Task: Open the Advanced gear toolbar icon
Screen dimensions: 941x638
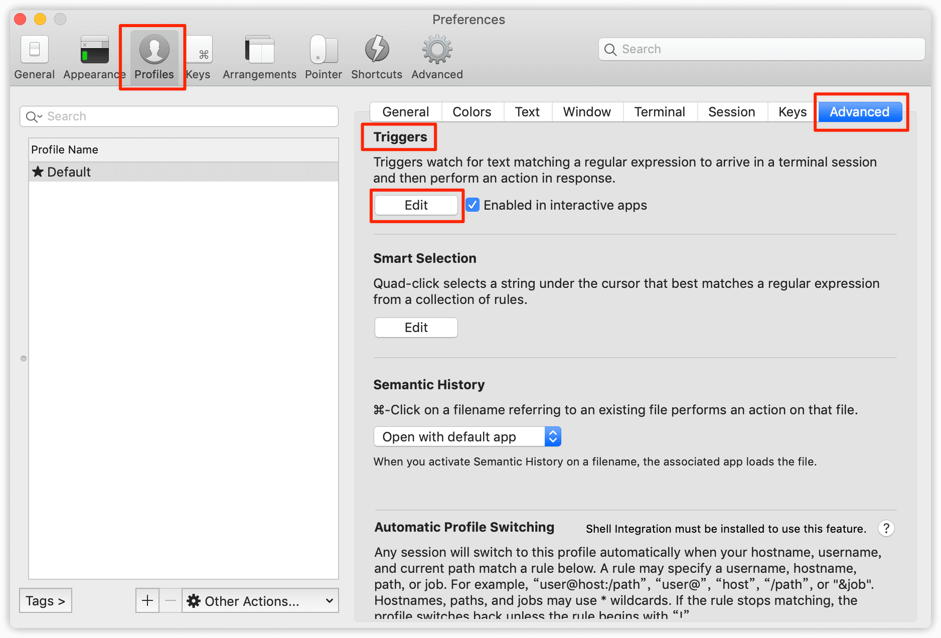Action: (437, 49)
